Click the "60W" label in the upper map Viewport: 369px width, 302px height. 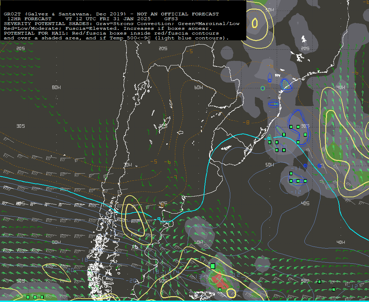point(199,87)
